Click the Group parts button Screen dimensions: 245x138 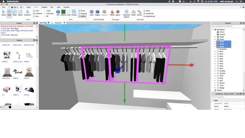82,11
